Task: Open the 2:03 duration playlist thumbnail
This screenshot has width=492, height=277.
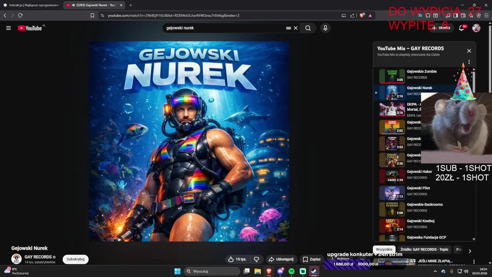Action: (392, 143)
